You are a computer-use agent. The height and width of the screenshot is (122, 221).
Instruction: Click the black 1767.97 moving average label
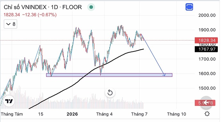206,49
